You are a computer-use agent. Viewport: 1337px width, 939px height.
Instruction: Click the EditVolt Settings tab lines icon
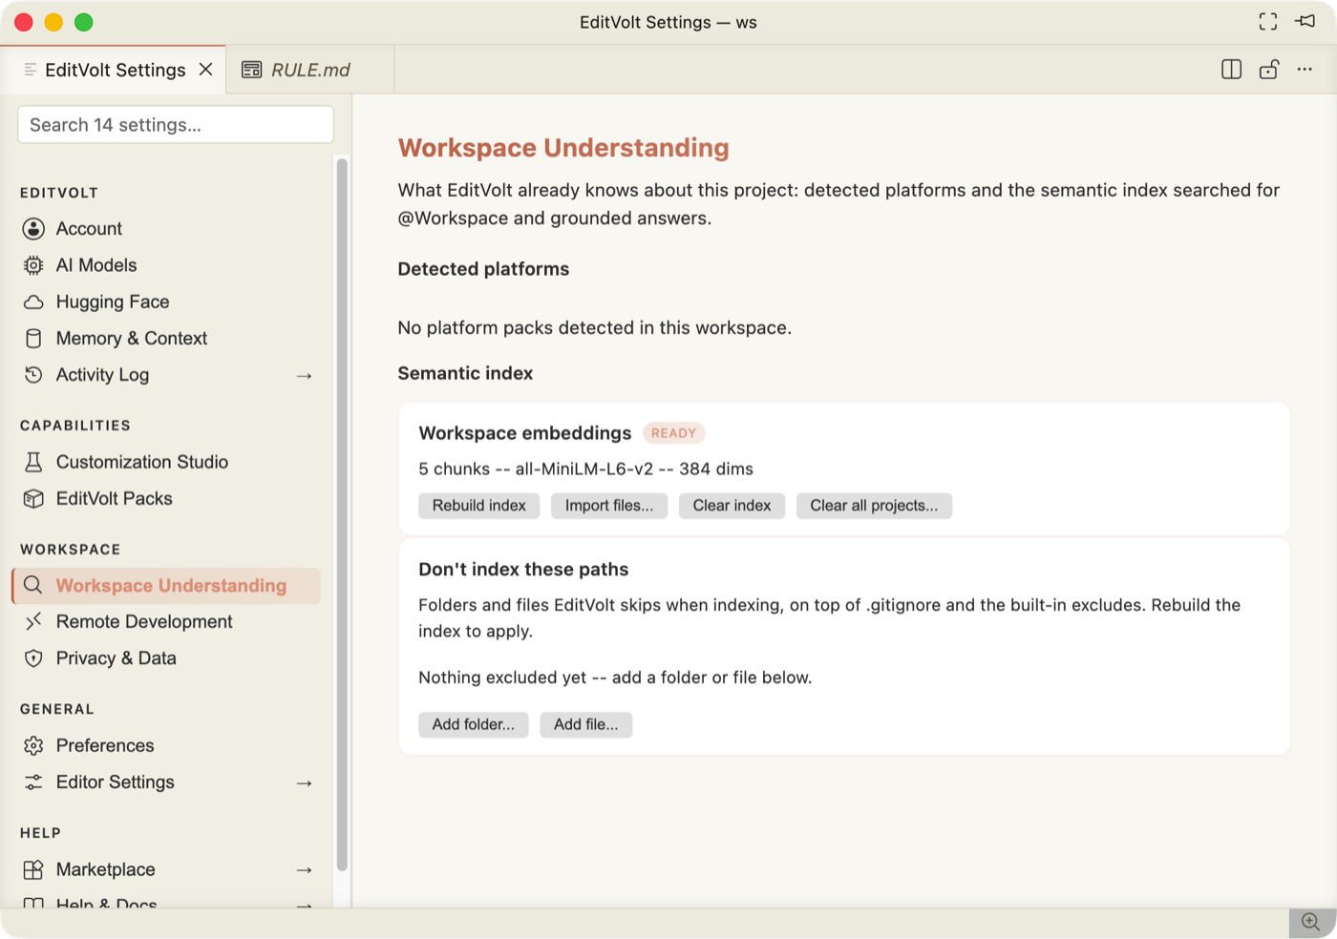click(x=31, y=70)
